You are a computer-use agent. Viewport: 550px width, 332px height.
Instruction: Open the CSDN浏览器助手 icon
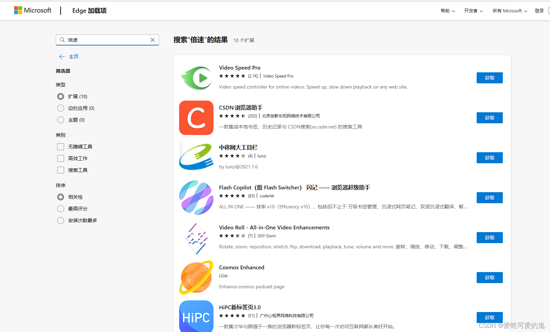(x=196, y=118)
